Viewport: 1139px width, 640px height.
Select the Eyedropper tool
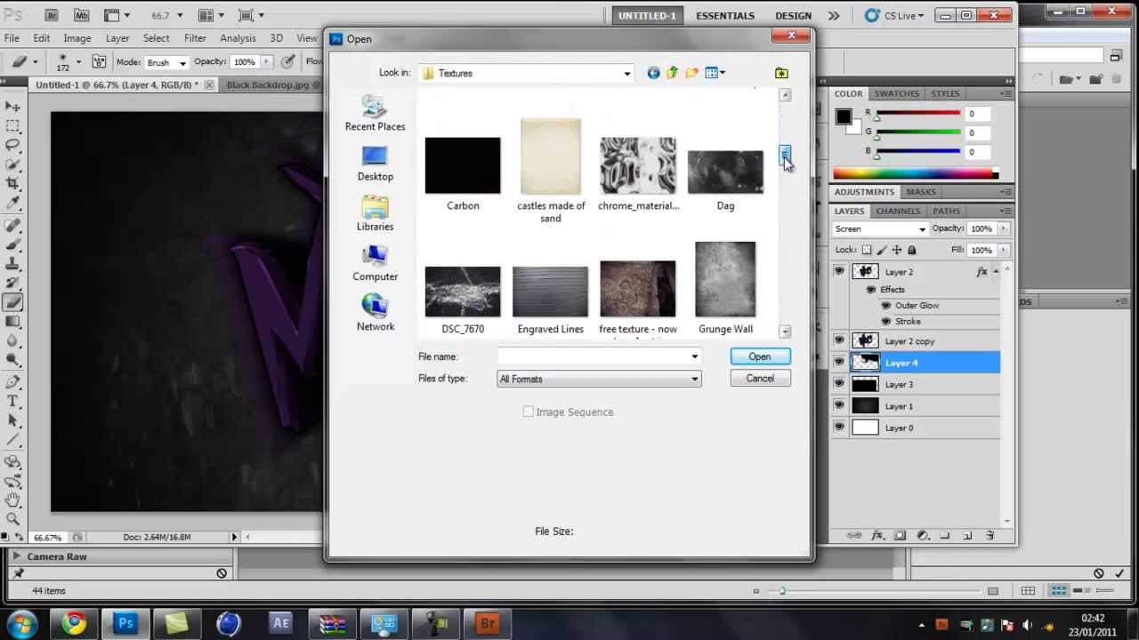coord(13,204)
